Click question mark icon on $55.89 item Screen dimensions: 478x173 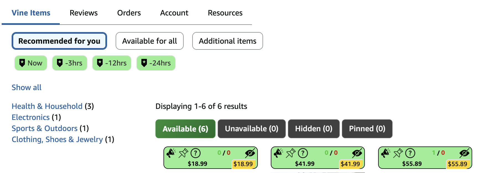(410, 153)
